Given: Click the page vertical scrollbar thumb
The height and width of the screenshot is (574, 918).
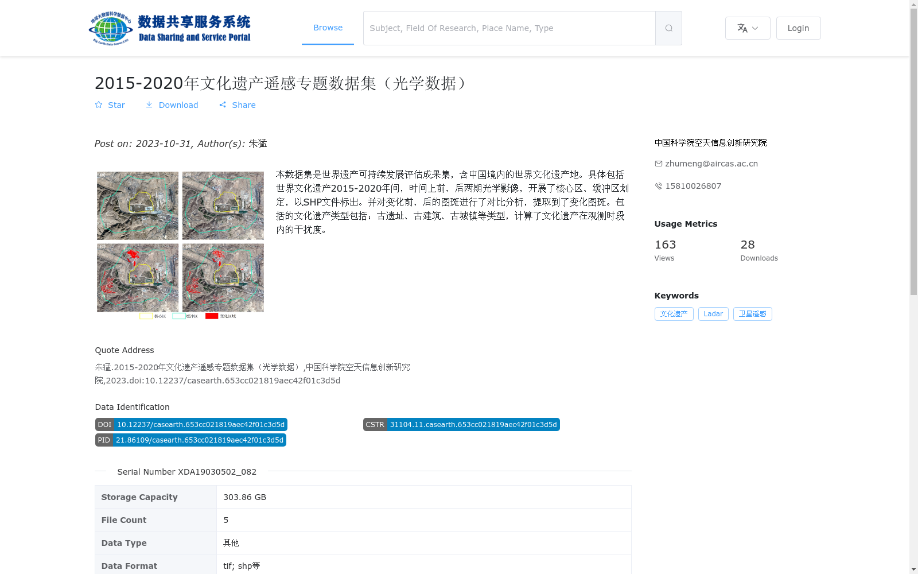Looking at the screenshot, I should 913,152.
